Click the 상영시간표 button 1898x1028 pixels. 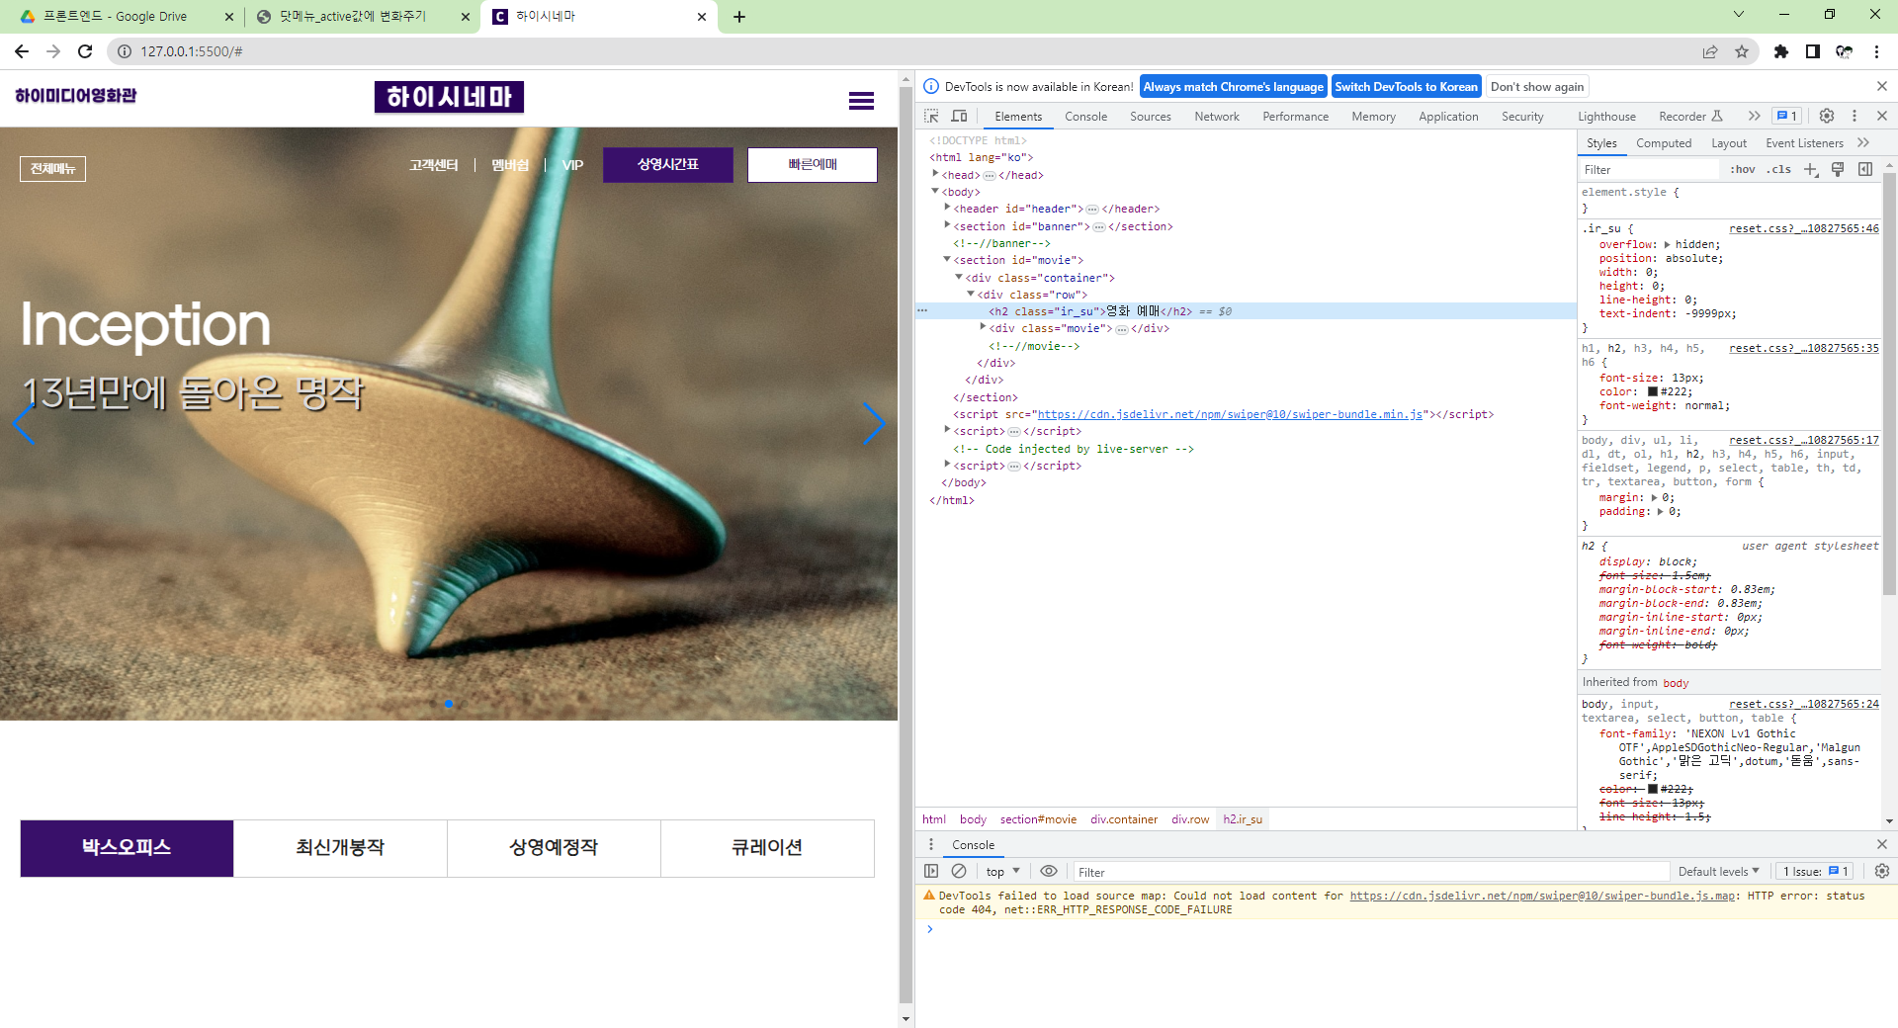[668, 164]
